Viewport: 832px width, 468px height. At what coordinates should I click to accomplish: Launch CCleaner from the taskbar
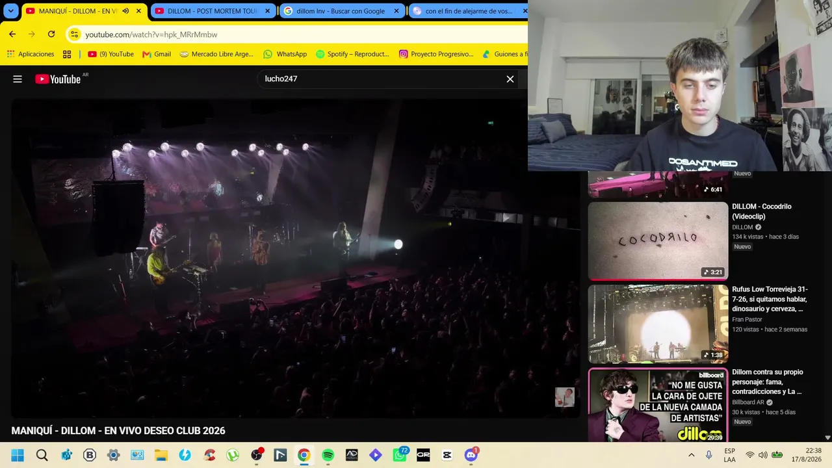(x=209, y=455)
